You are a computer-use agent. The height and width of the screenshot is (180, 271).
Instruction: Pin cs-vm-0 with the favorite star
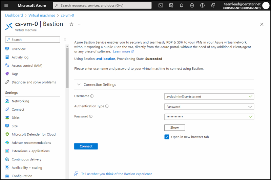pos(71,24)
